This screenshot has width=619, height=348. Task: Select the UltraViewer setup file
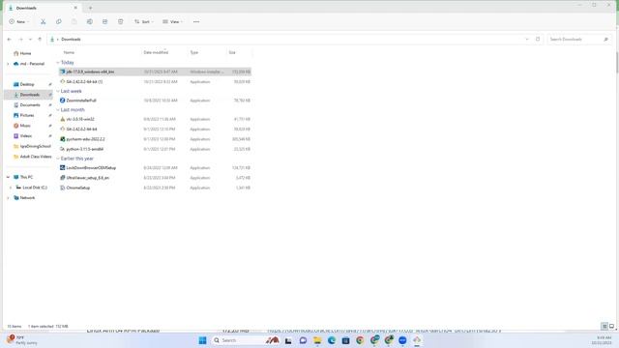155,178
